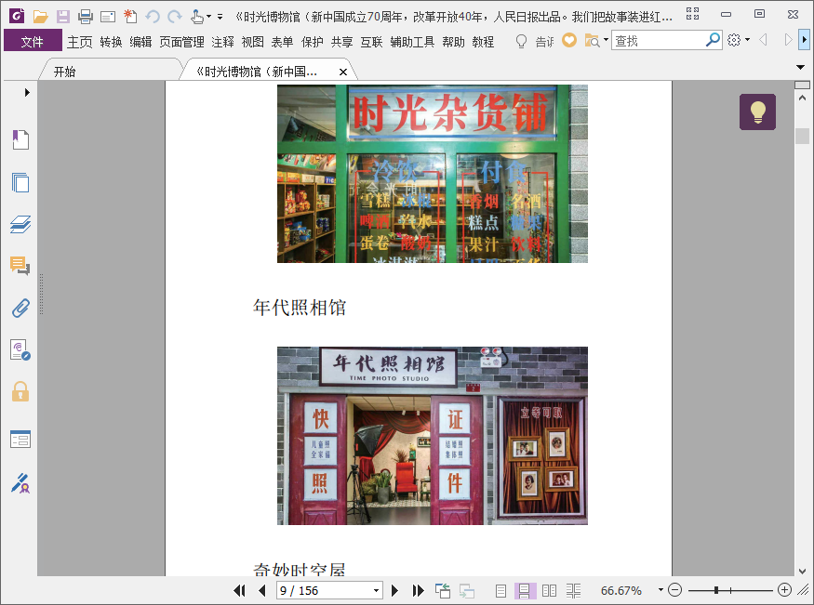Screen dimensions: 814x605
Task: Open the page number dropdown arrow
Action: 377,590
